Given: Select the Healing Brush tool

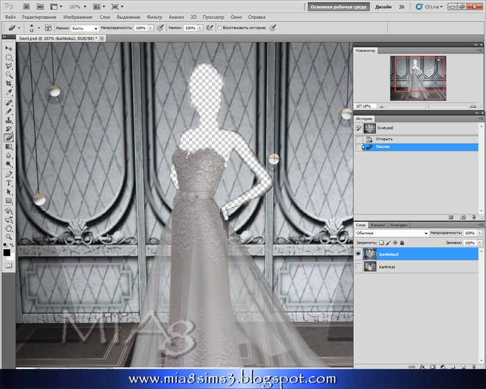Looking at the screenshot, I should coord(9,103).
